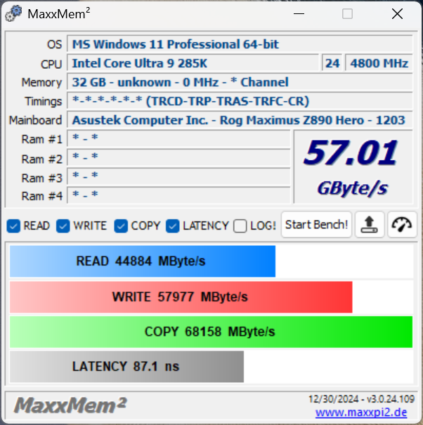This screenshot has width=423, height=425.
Task: Click the 57.01 GByte/s score display
Action: 353,166
